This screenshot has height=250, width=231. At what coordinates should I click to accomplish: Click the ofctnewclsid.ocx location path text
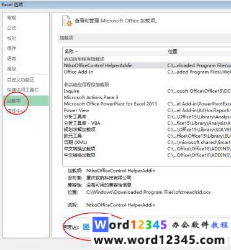[x=148, y=192]
